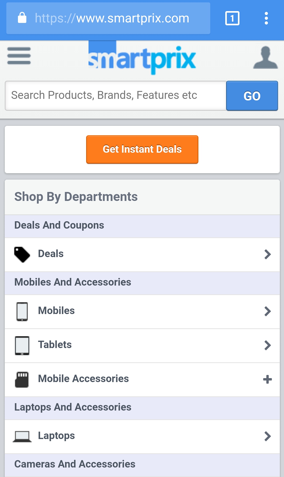Open Mobiles using its right chevron
Viewport: 284px width, 477px height.
point(268,311)
